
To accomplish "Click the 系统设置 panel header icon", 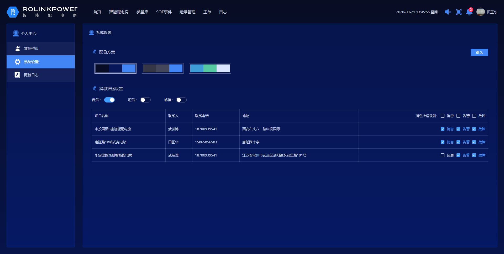I will (x=91, y=33).
